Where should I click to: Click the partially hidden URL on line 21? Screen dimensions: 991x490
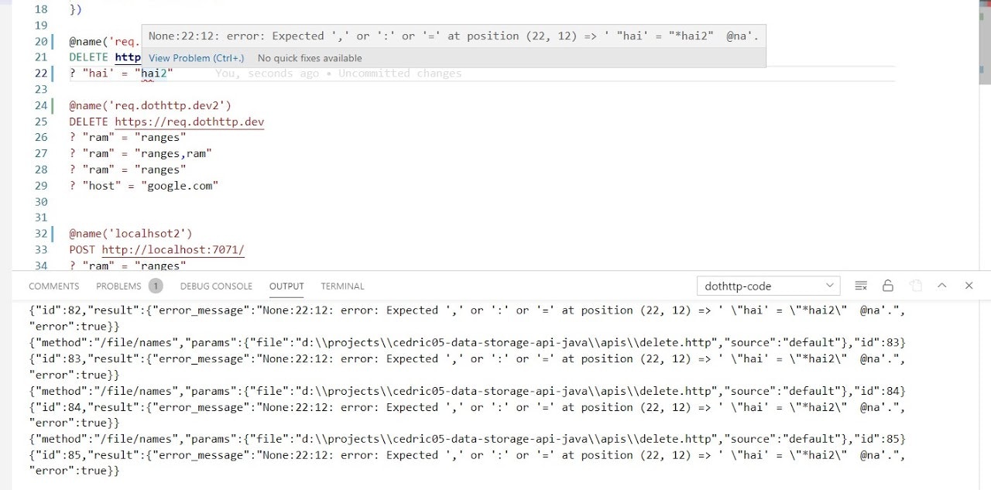click(128, 57)
